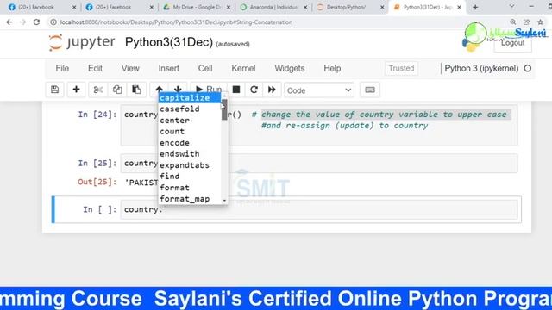Click the site information icon in address bar
The width and height of the screenshot is (552, 310).
tap(53, 22)
